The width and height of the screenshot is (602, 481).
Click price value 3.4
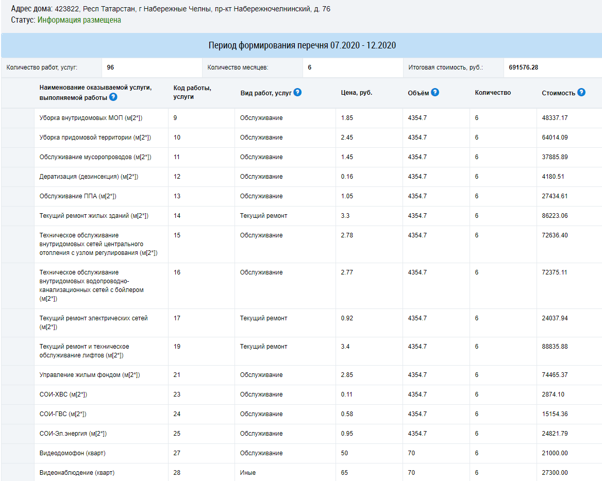(345, 347)
